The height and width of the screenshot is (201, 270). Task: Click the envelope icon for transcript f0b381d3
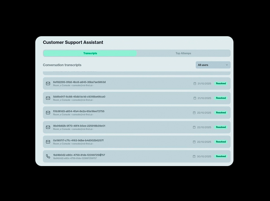[48, 113]
